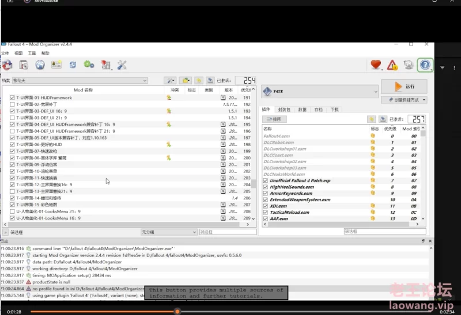Sort plugins by 优先级 column header
The width and height of the screenshot is (461, 315).
390,128
